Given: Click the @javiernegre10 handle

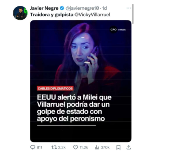Looking at the screenshot, I should [82, 8].
